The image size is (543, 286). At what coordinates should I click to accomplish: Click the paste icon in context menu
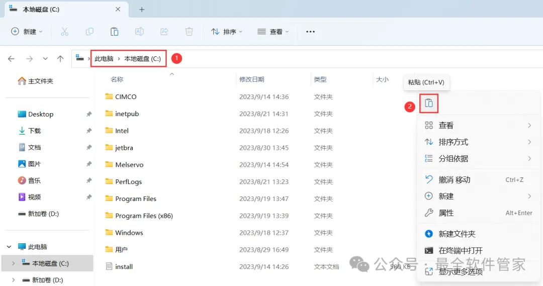click(429, 103)
